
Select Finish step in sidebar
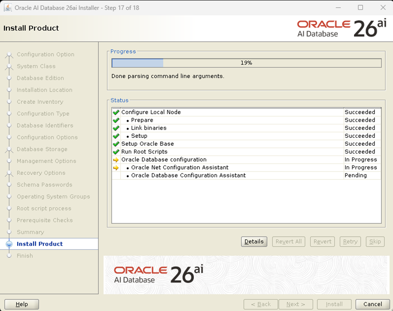point(25,256)
